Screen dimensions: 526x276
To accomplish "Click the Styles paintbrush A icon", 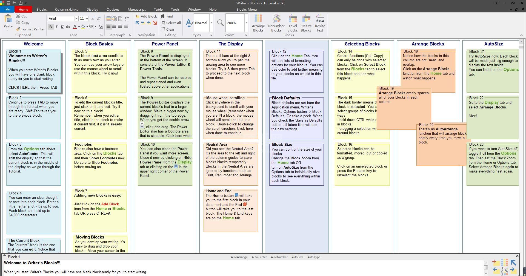I will [x=189, y=23].
